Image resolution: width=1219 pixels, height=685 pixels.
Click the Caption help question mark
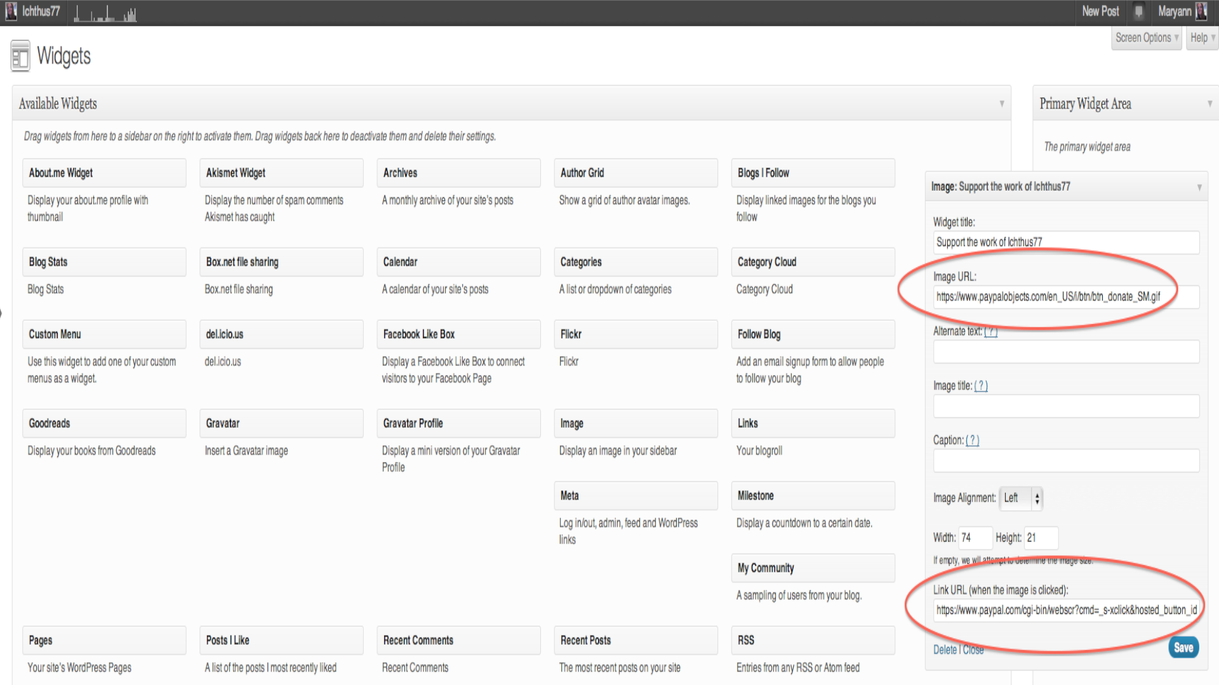[972, 440]
